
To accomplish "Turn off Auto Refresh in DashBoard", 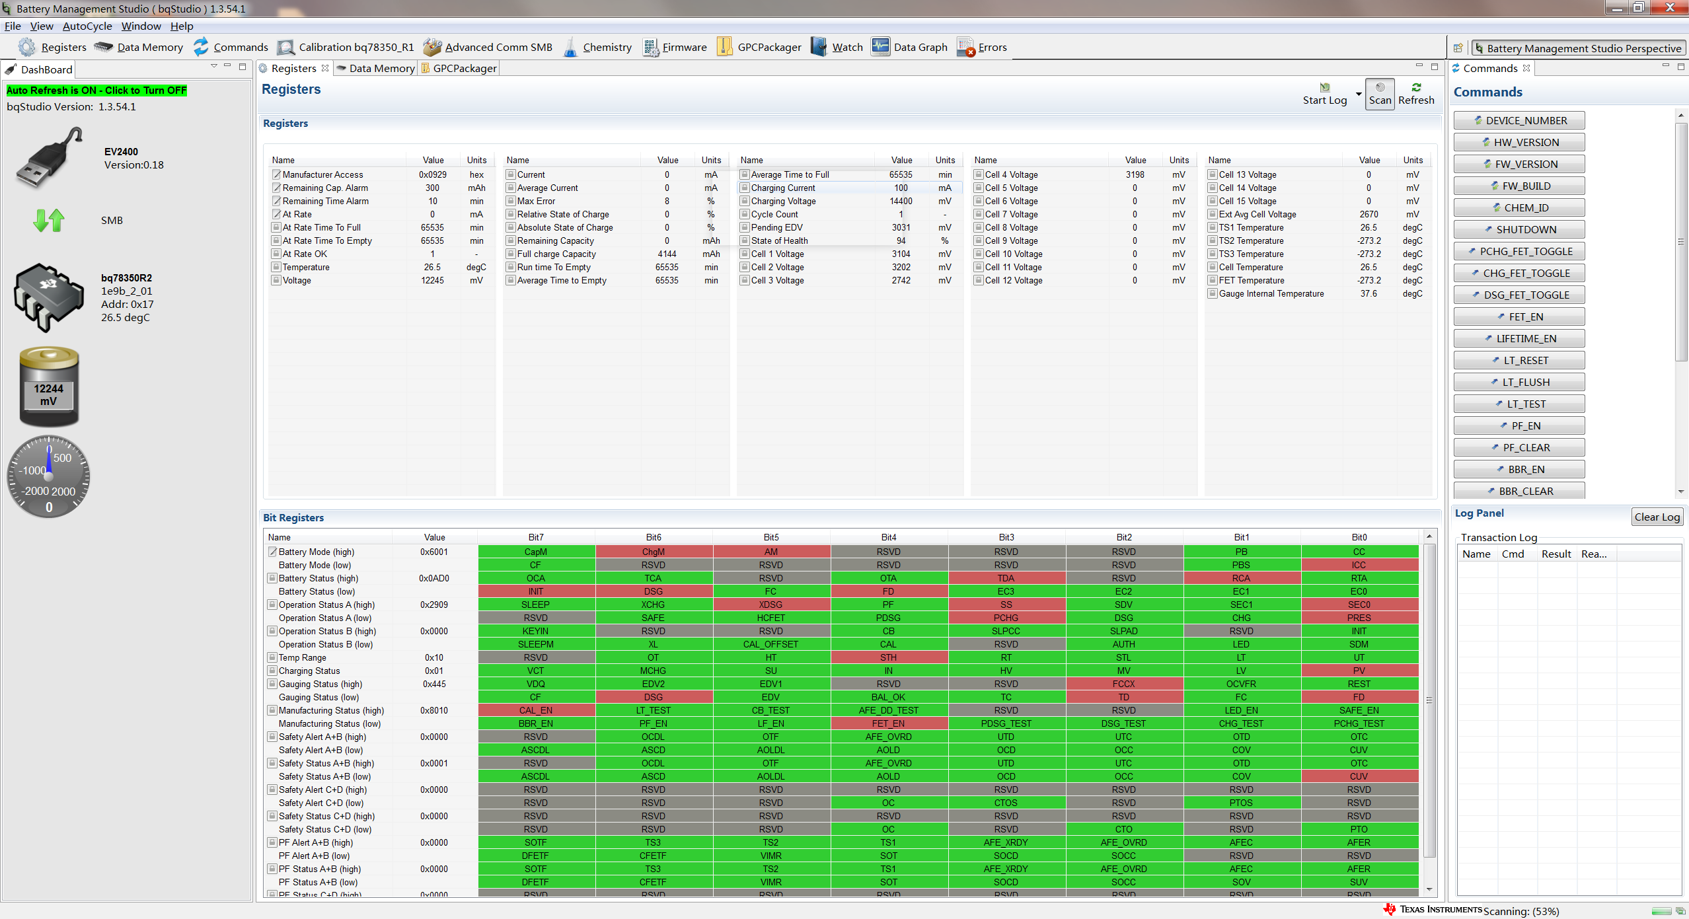I will point(96,91).
